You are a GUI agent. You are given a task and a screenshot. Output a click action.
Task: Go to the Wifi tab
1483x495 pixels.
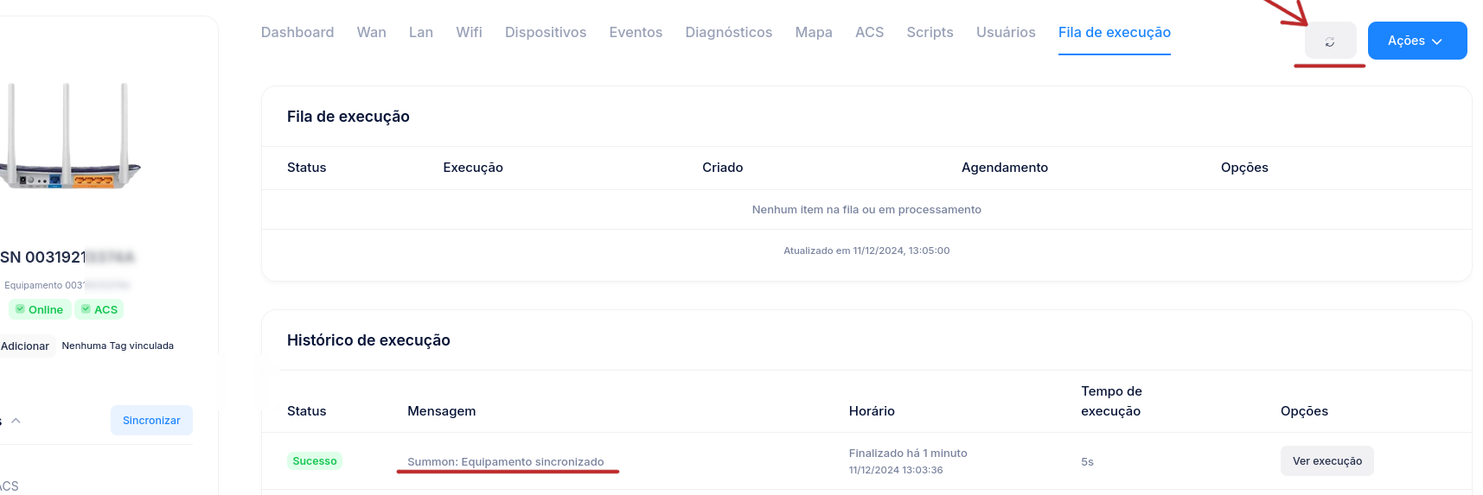pyautogui.click(x=469, y=32)
